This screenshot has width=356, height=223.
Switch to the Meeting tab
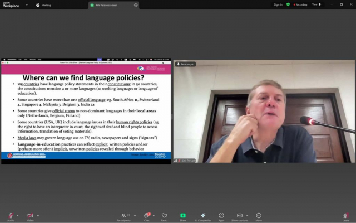[46, 4]
